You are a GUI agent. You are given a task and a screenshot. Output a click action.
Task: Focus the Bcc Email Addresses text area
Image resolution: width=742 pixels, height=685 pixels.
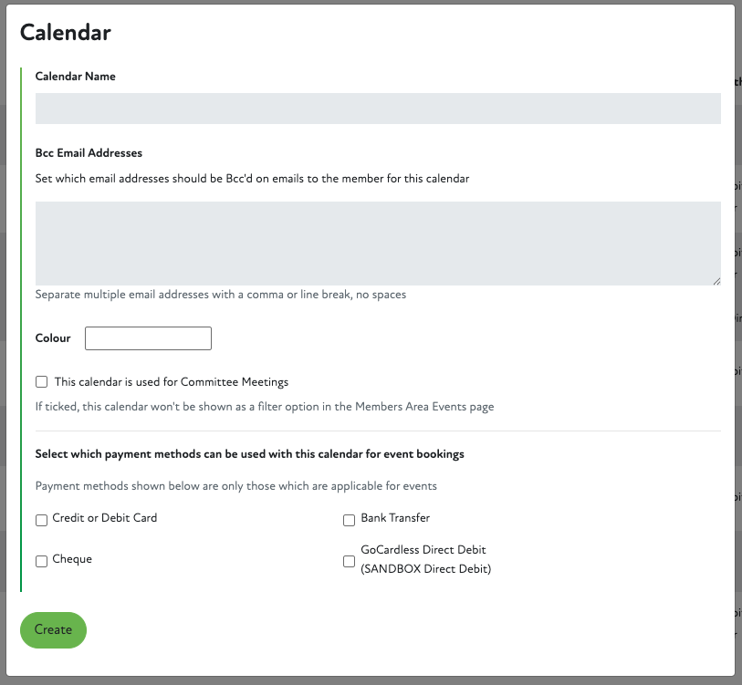378,243
